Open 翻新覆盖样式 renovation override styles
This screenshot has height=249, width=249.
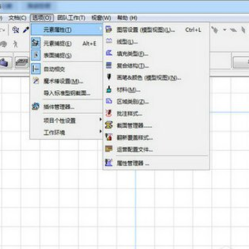(x=156, y=138)
